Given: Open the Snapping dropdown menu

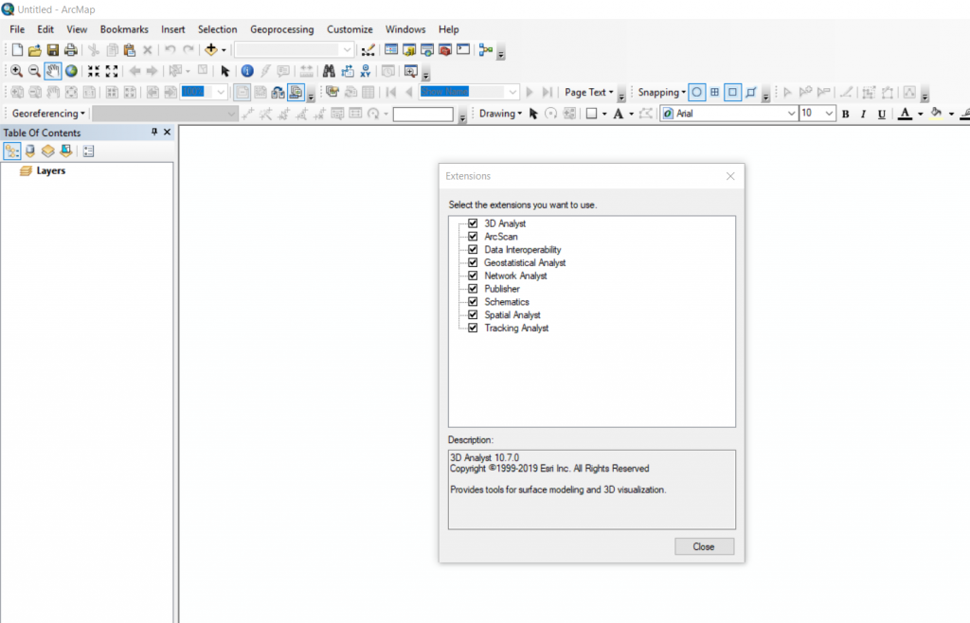Looking at the screenshot, I should [661, 92].
